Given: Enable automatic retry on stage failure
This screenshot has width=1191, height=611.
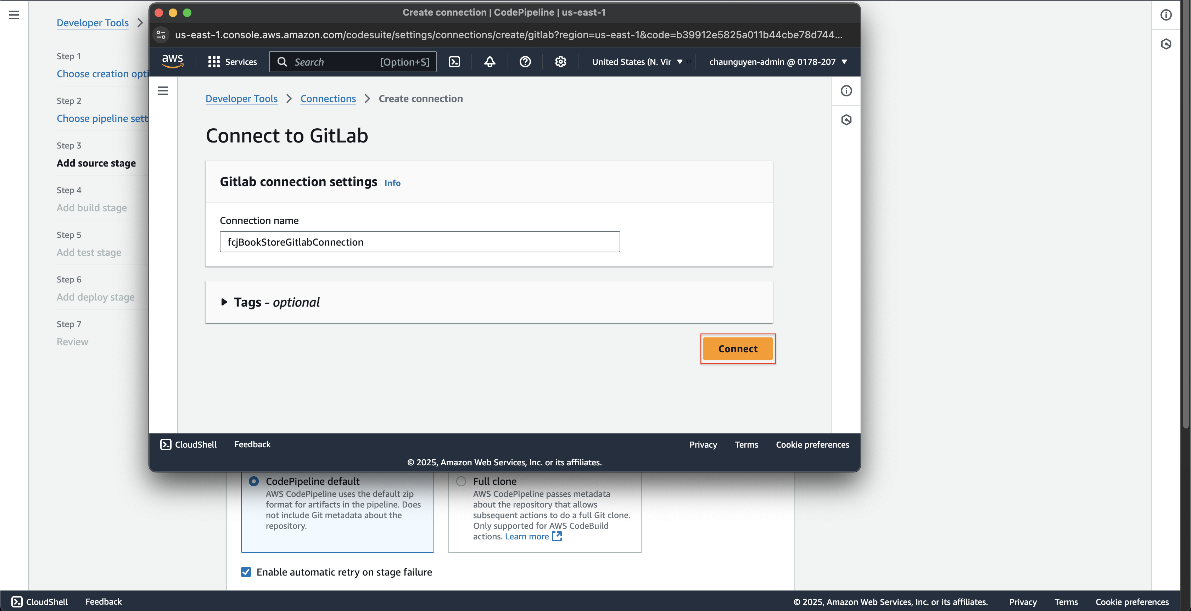Looking at the screenshot, I should click(246, 571).
